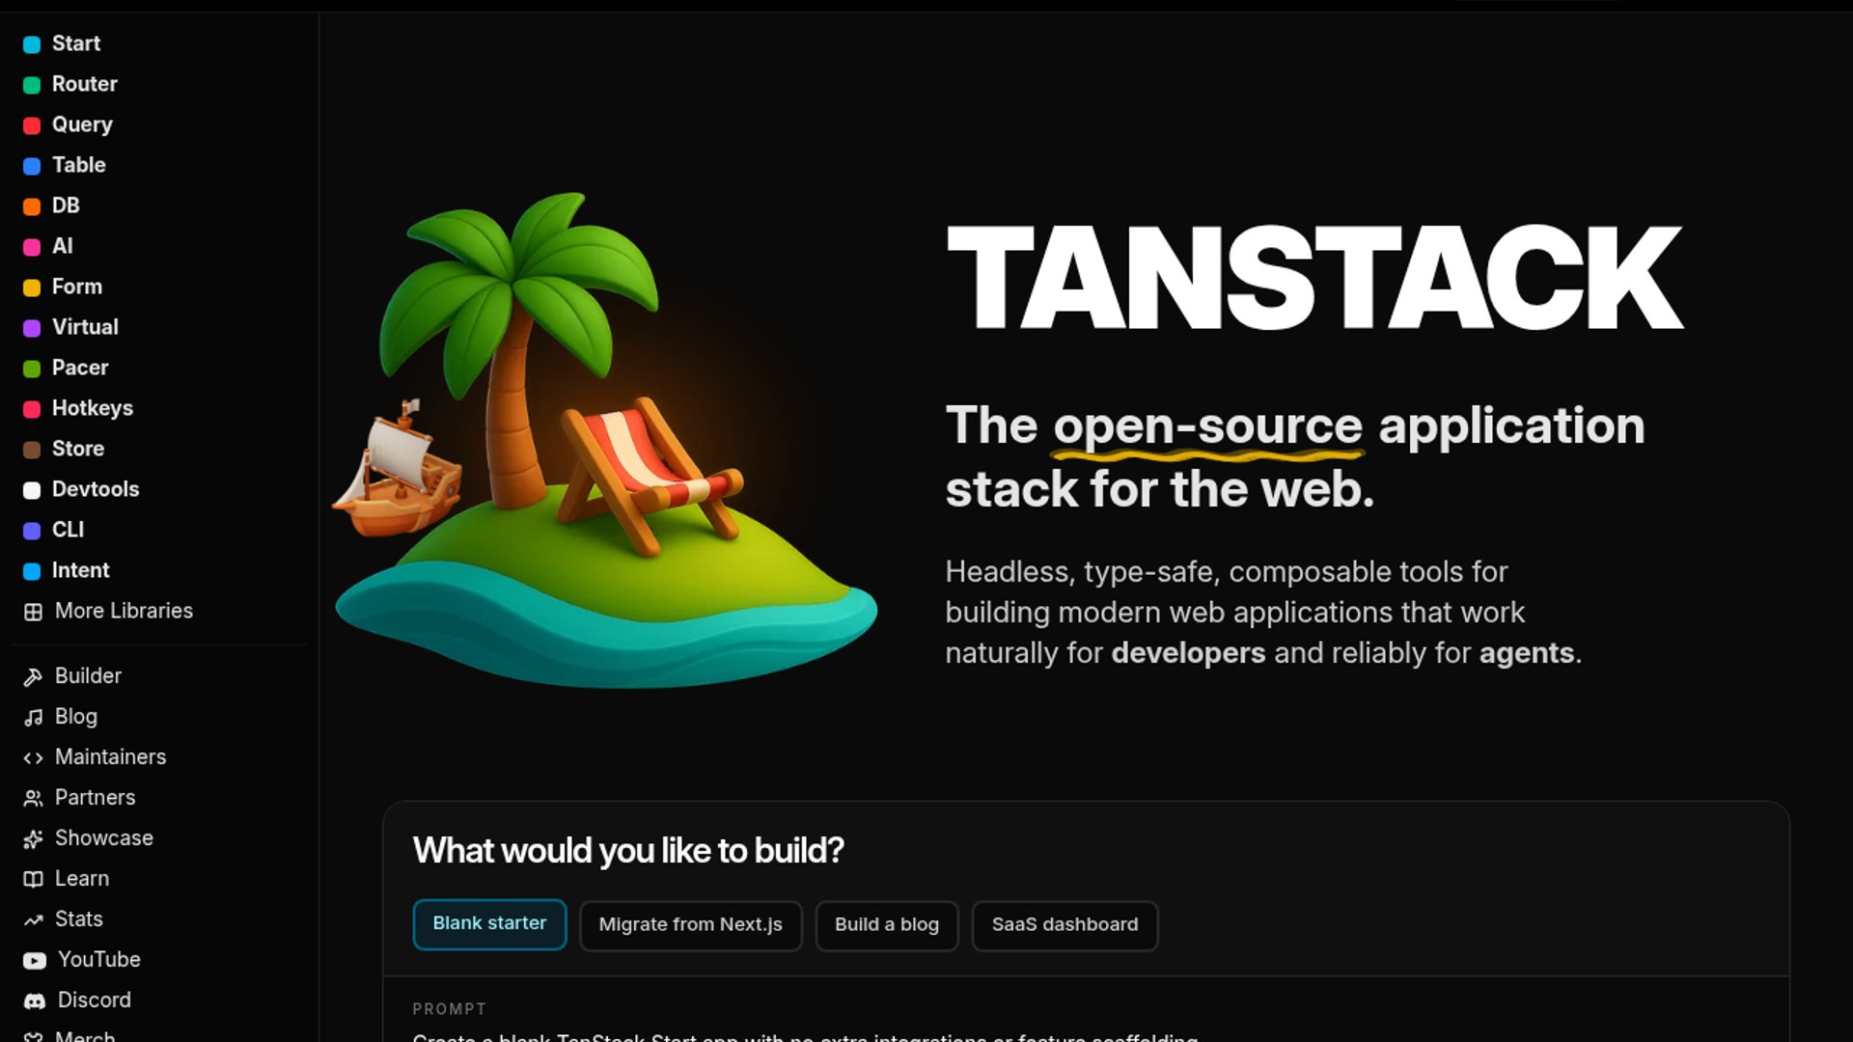
Task: Click the Learn book icon
Action: click(33, 880)
